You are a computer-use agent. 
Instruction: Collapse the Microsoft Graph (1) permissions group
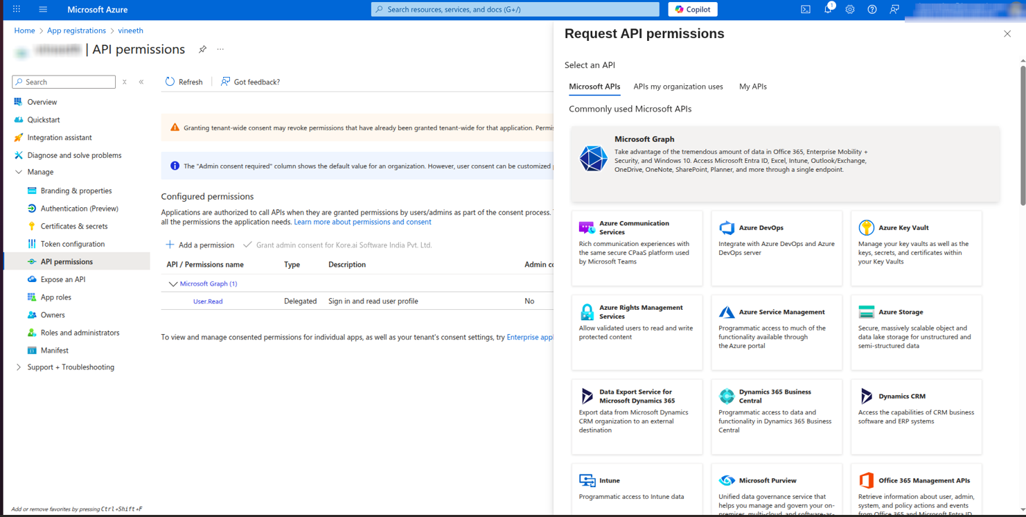173,284
